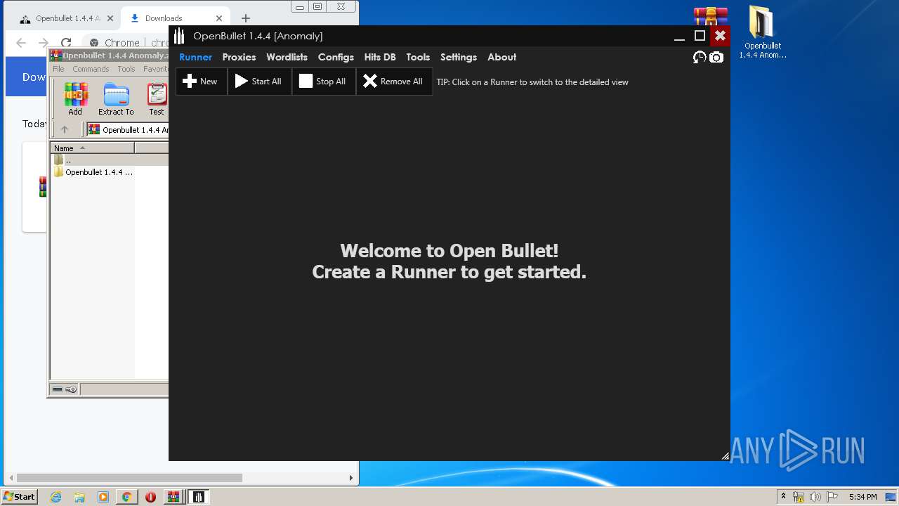Switch to WinRAR from the taskbar

click(x=173, y=497)
